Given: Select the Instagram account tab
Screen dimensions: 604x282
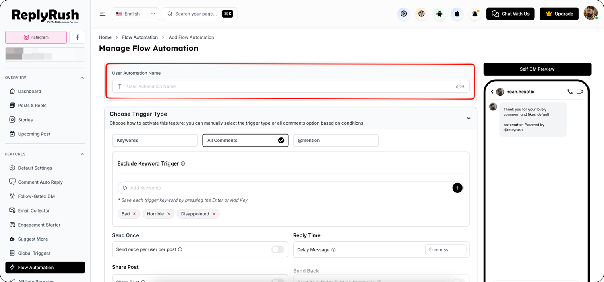Looking at the screenshot, I should pyautogui.click(x=36, y=37).
